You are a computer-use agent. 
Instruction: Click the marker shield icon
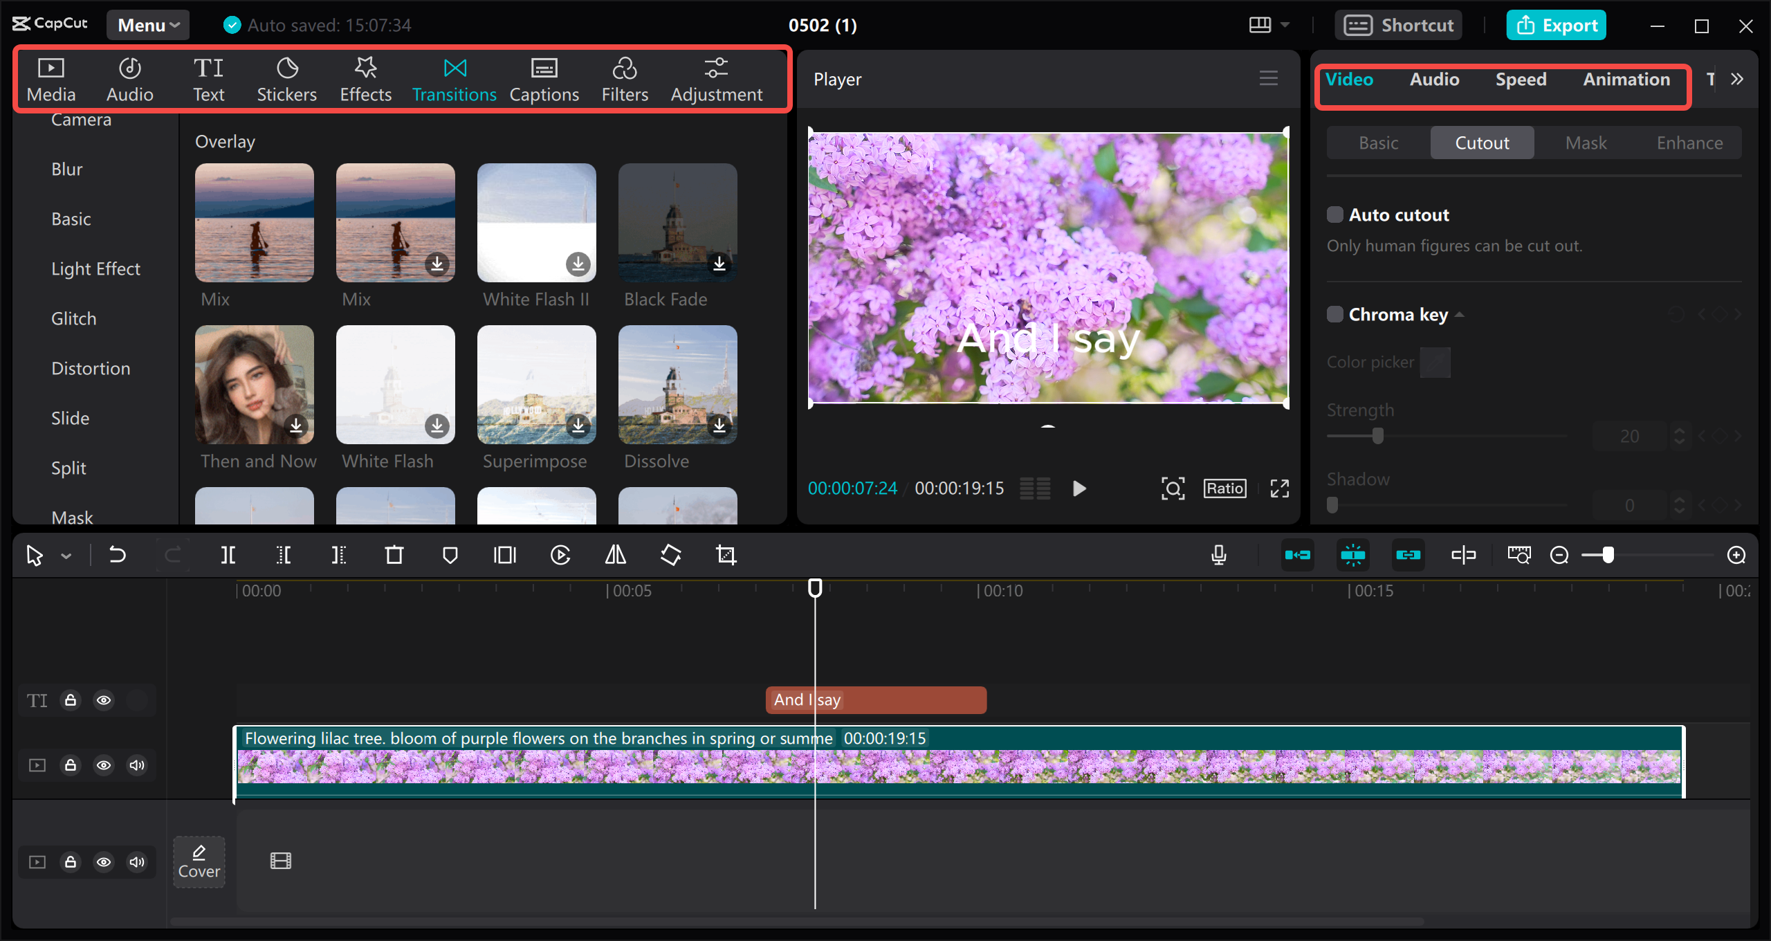point(450,555)
